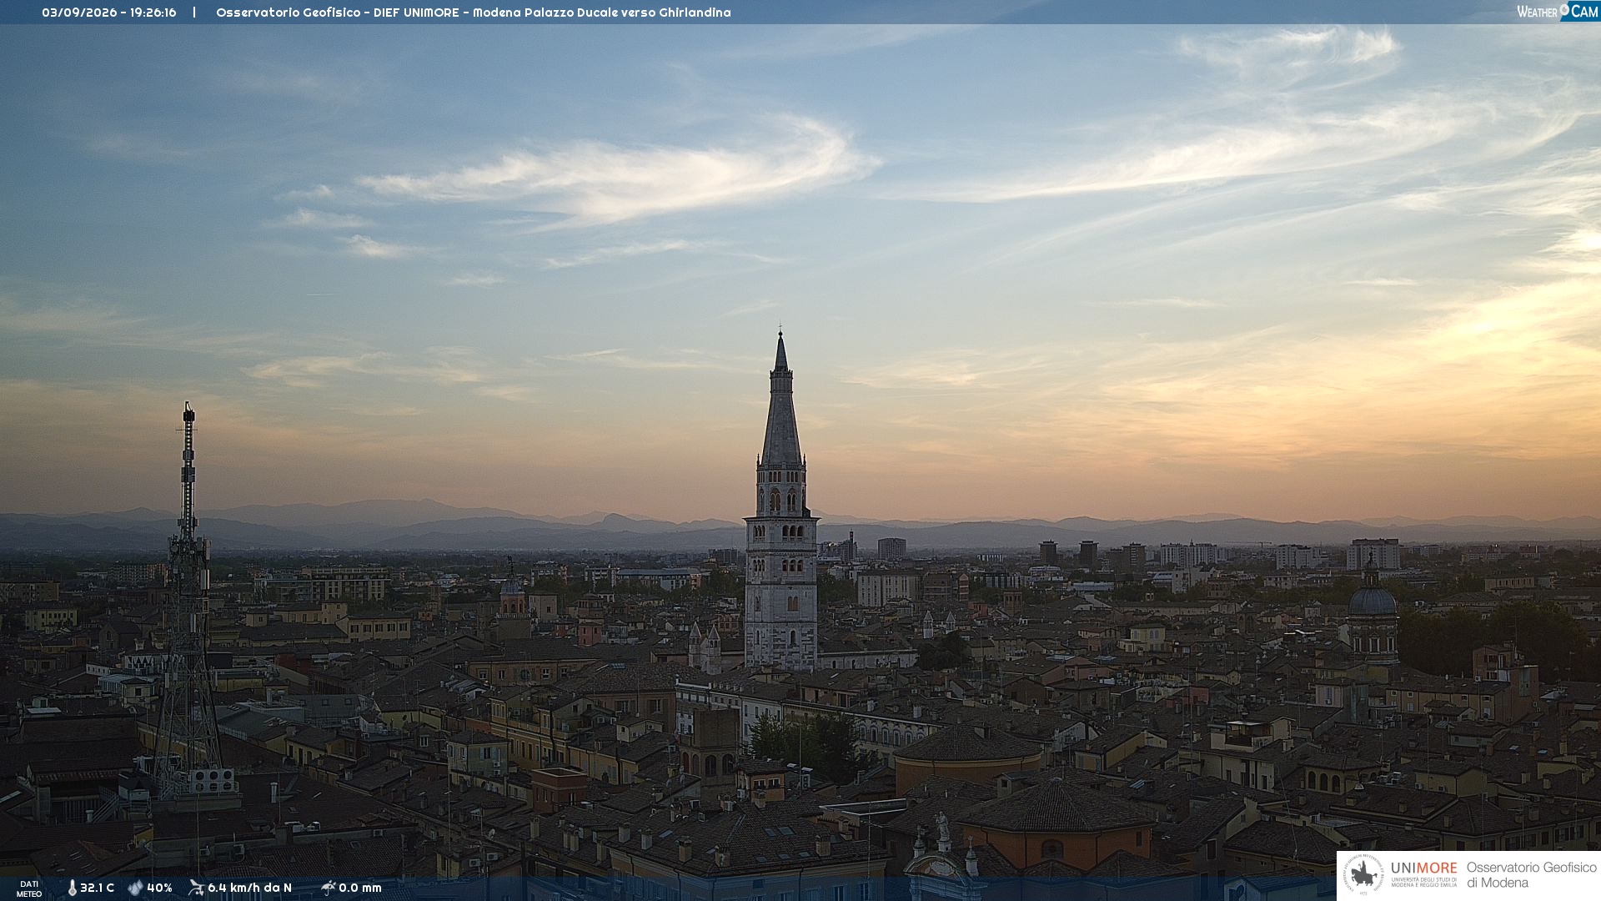The height and width of the screenshot is (901, 1601).
Task: Click the UNIMORE university seal emblem
Action: (1363, 875)
